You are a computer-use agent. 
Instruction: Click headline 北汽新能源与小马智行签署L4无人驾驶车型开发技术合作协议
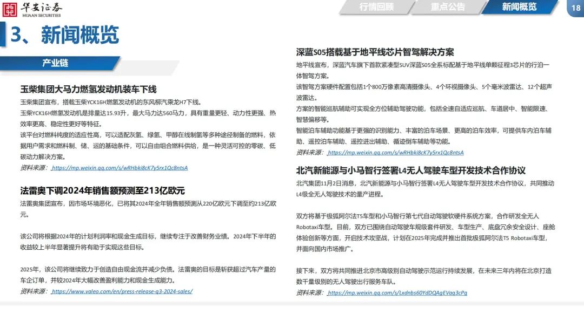[411, 170]
